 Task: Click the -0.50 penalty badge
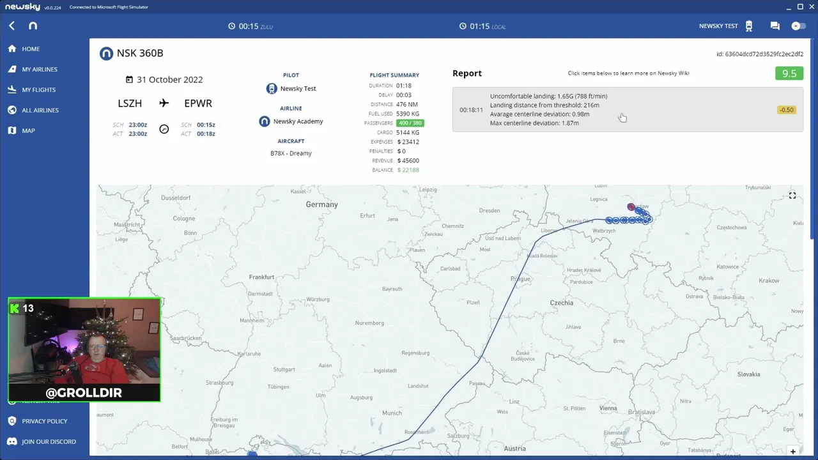click(x=786, y=110)
